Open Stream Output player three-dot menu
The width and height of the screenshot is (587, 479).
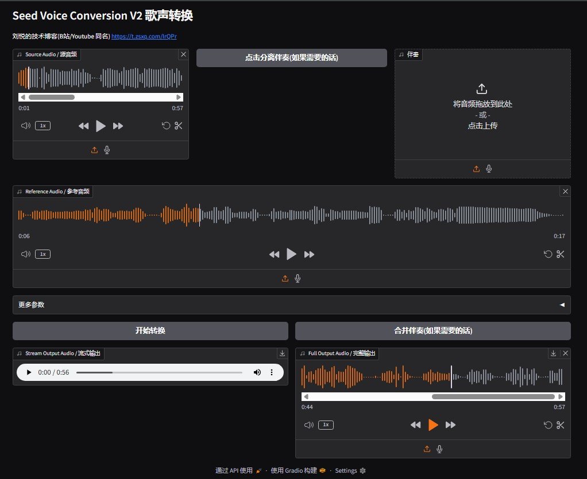(272, 372)
